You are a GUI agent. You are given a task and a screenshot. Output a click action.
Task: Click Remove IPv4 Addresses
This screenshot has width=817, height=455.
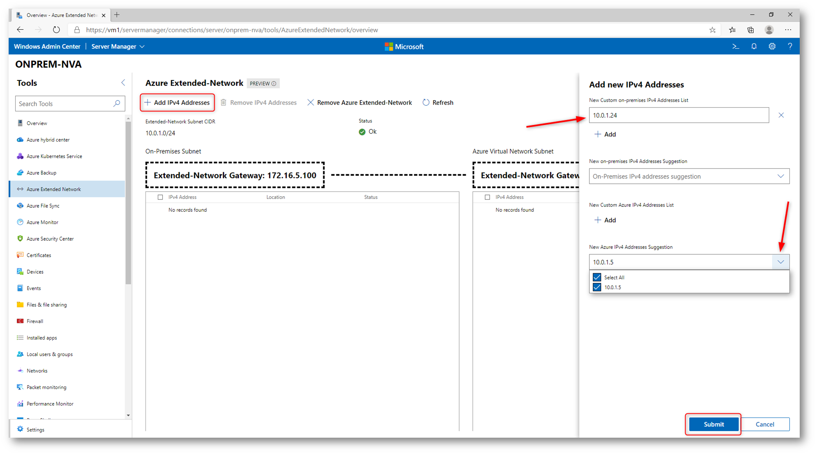(x=259, y=102)
